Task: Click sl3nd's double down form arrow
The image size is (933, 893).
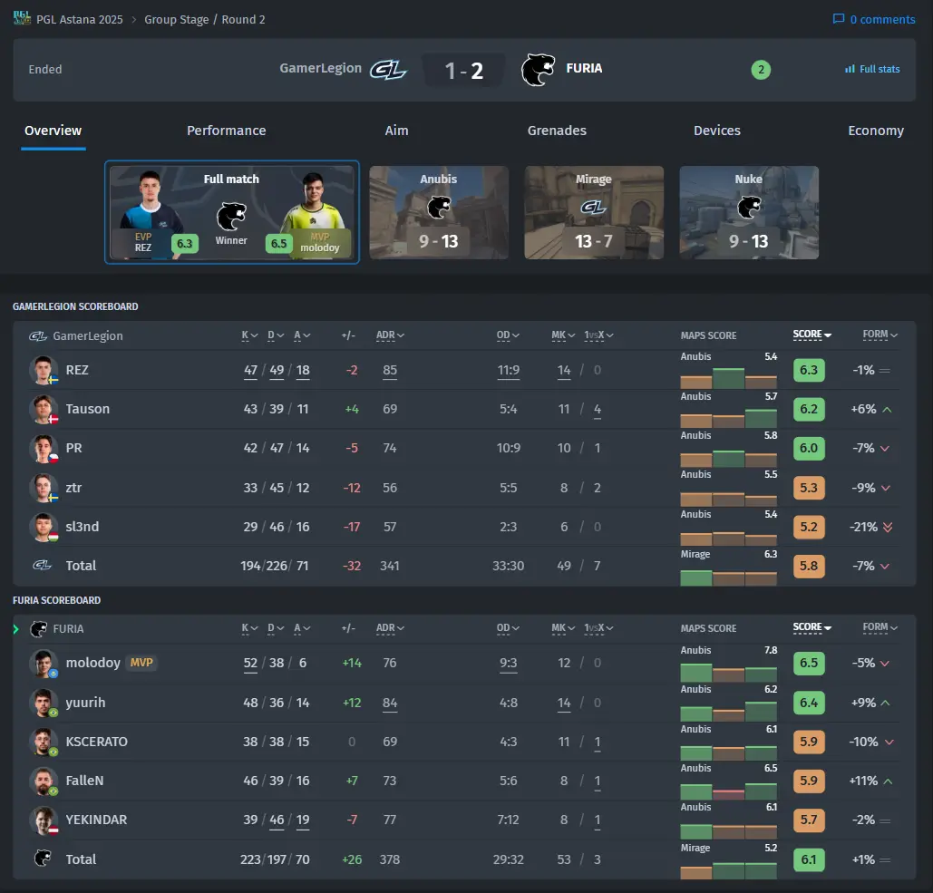Action: [887, 527]
